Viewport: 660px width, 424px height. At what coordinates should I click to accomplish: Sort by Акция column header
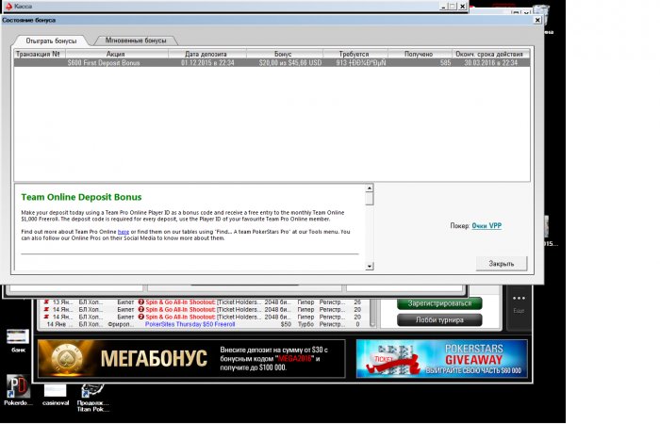pos(116,54)
